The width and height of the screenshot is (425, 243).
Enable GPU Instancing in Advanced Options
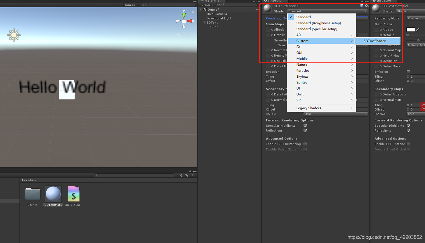pyautogui.click(x=305, y=144)
